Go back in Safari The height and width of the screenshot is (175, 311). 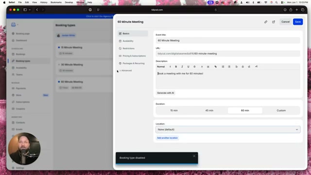(x=37, y=10)
